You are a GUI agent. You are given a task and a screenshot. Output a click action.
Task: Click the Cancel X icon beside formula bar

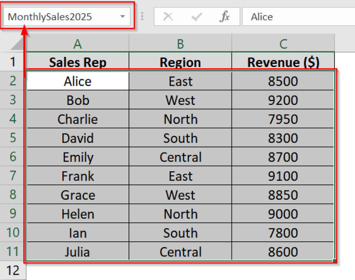(168, 16)
